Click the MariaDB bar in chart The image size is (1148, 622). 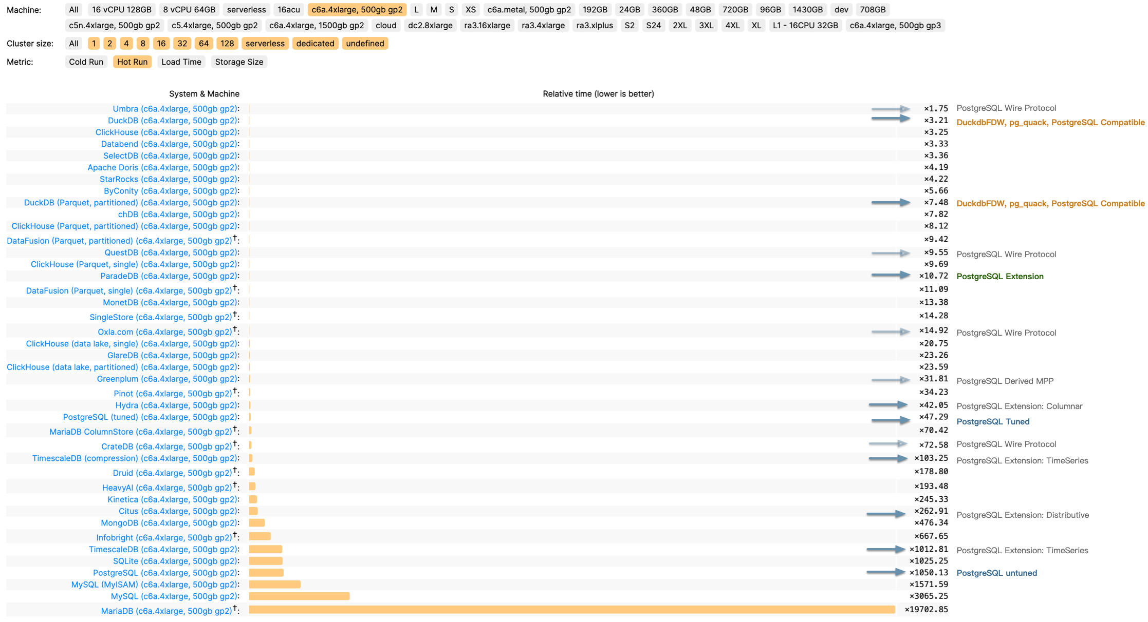coord(571,609)
